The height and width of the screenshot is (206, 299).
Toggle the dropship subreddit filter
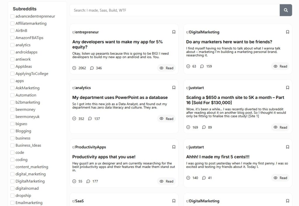coord(12,195)
